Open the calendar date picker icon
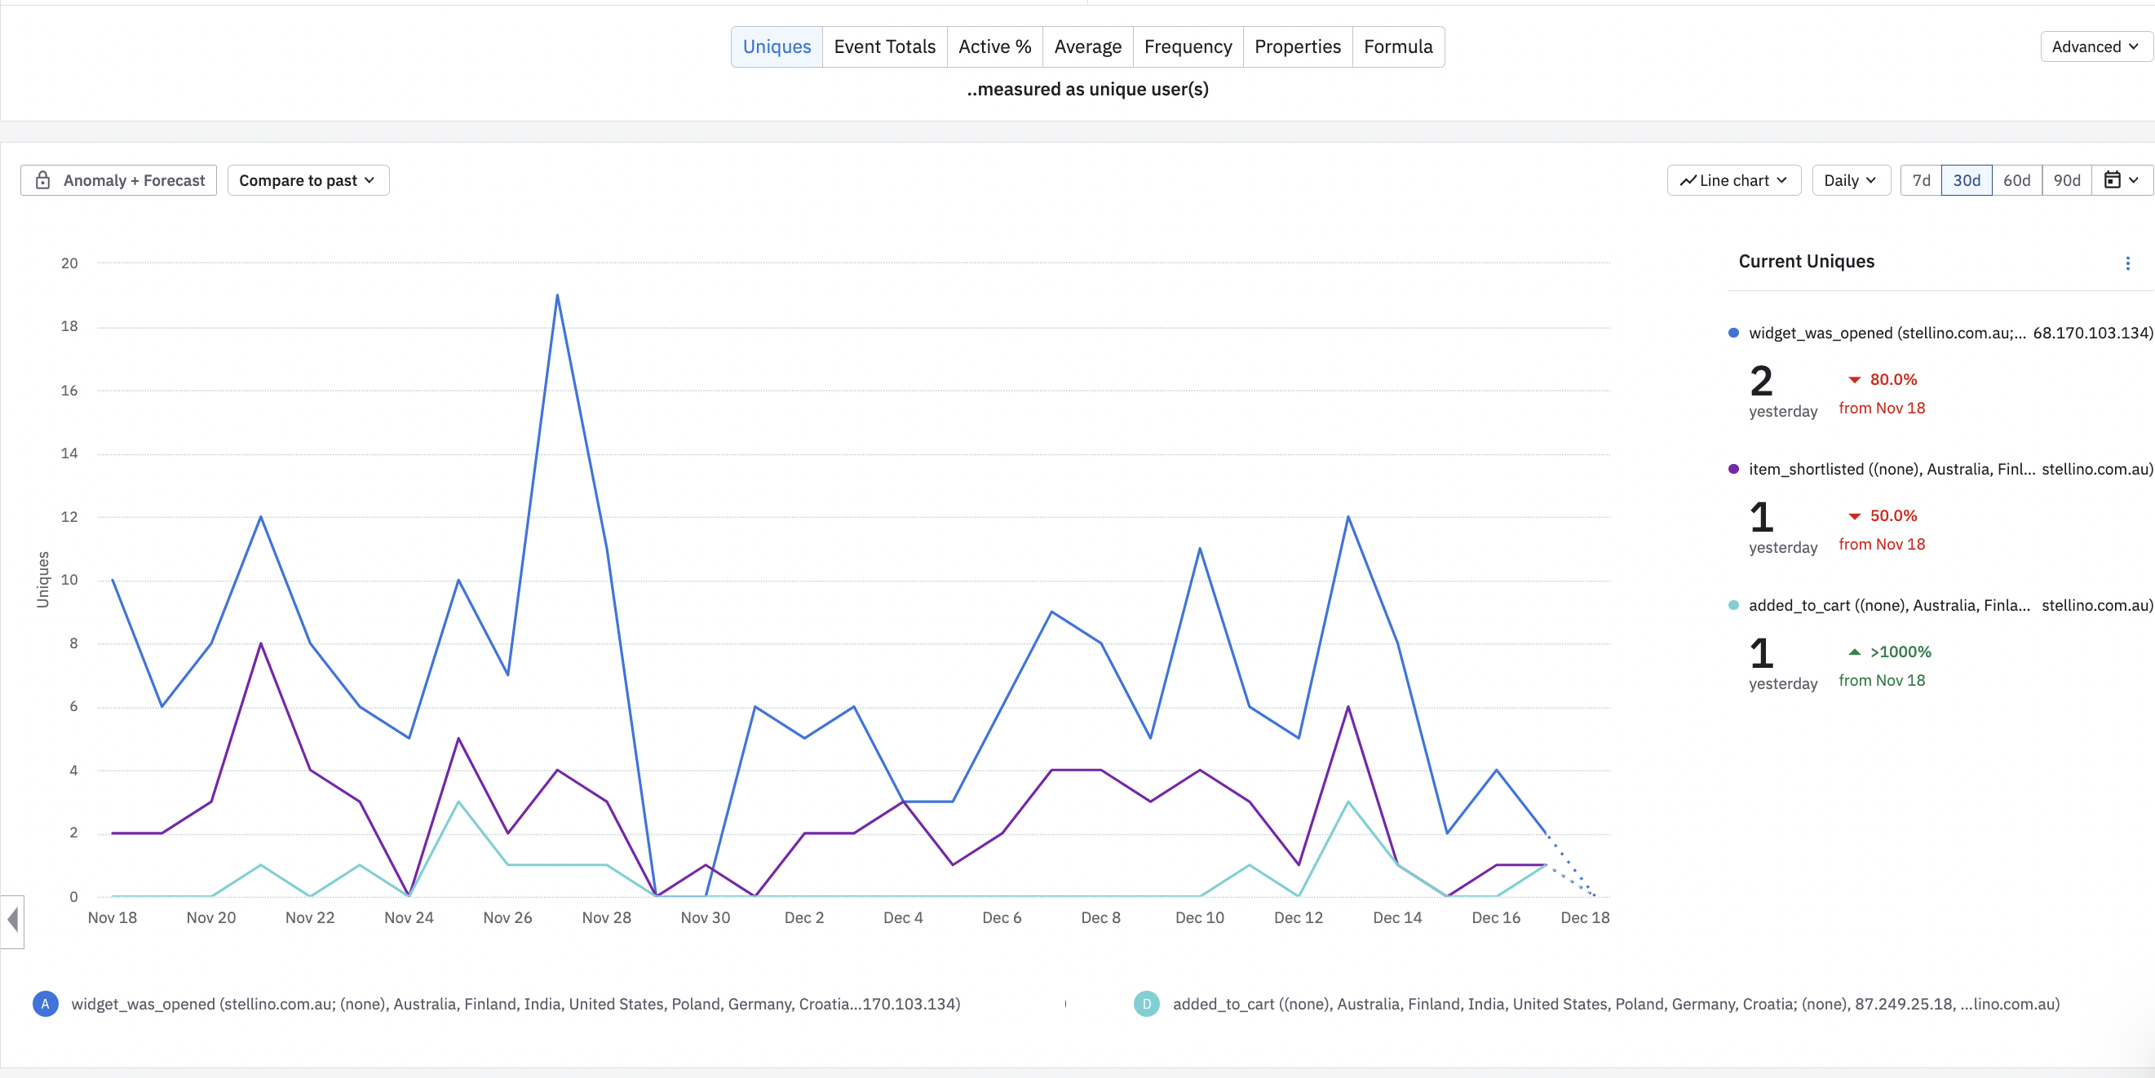Screen dimensions: 2155x1078 [2113, 181]
